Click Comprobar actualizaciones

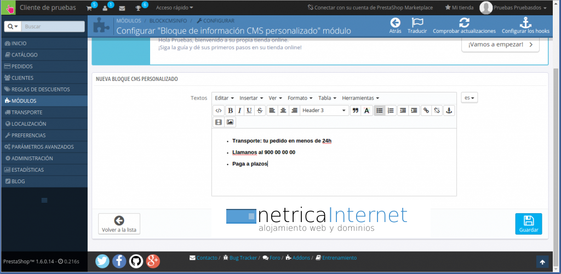(464, 26)
